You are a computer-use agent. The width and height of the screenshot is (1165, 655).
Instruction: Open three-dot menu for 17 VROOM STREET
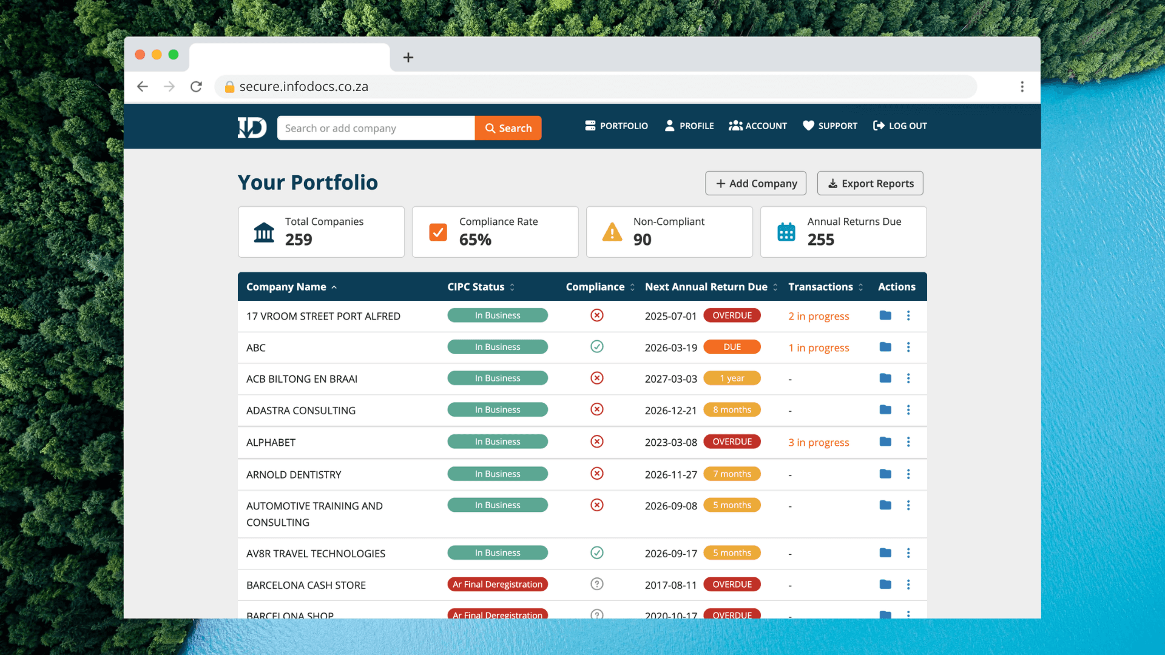coord(908,315)
